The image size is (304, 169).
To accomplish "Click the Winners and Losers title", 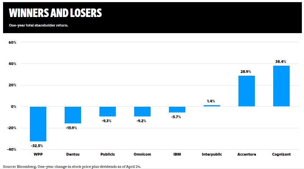I will [55, 13].
